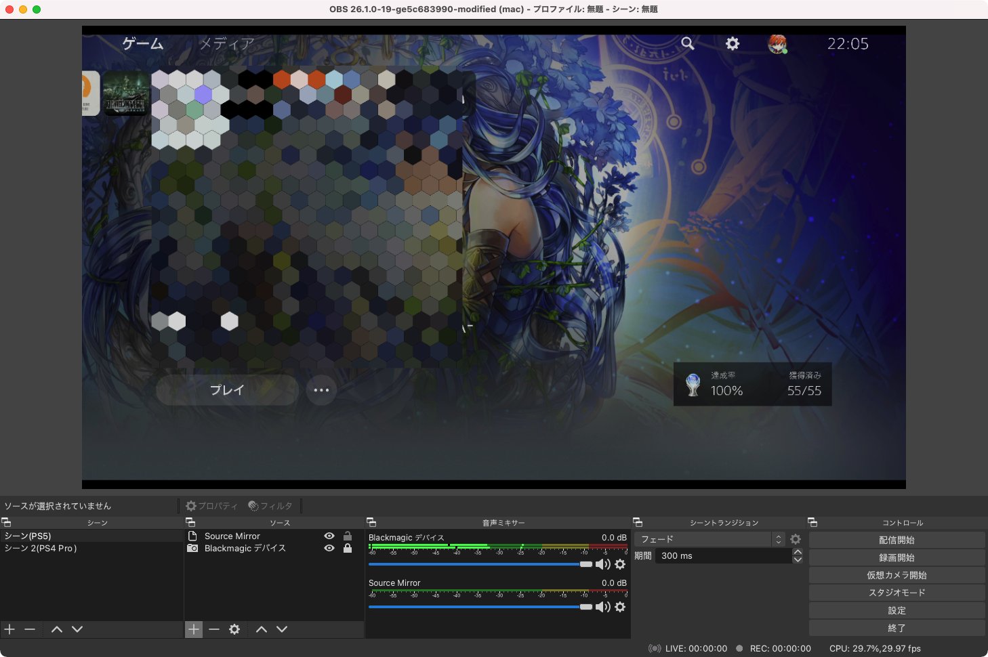The image size is (988, 657).
Task: Click the user avatar in preview
Action: click(x=778, y=44)
